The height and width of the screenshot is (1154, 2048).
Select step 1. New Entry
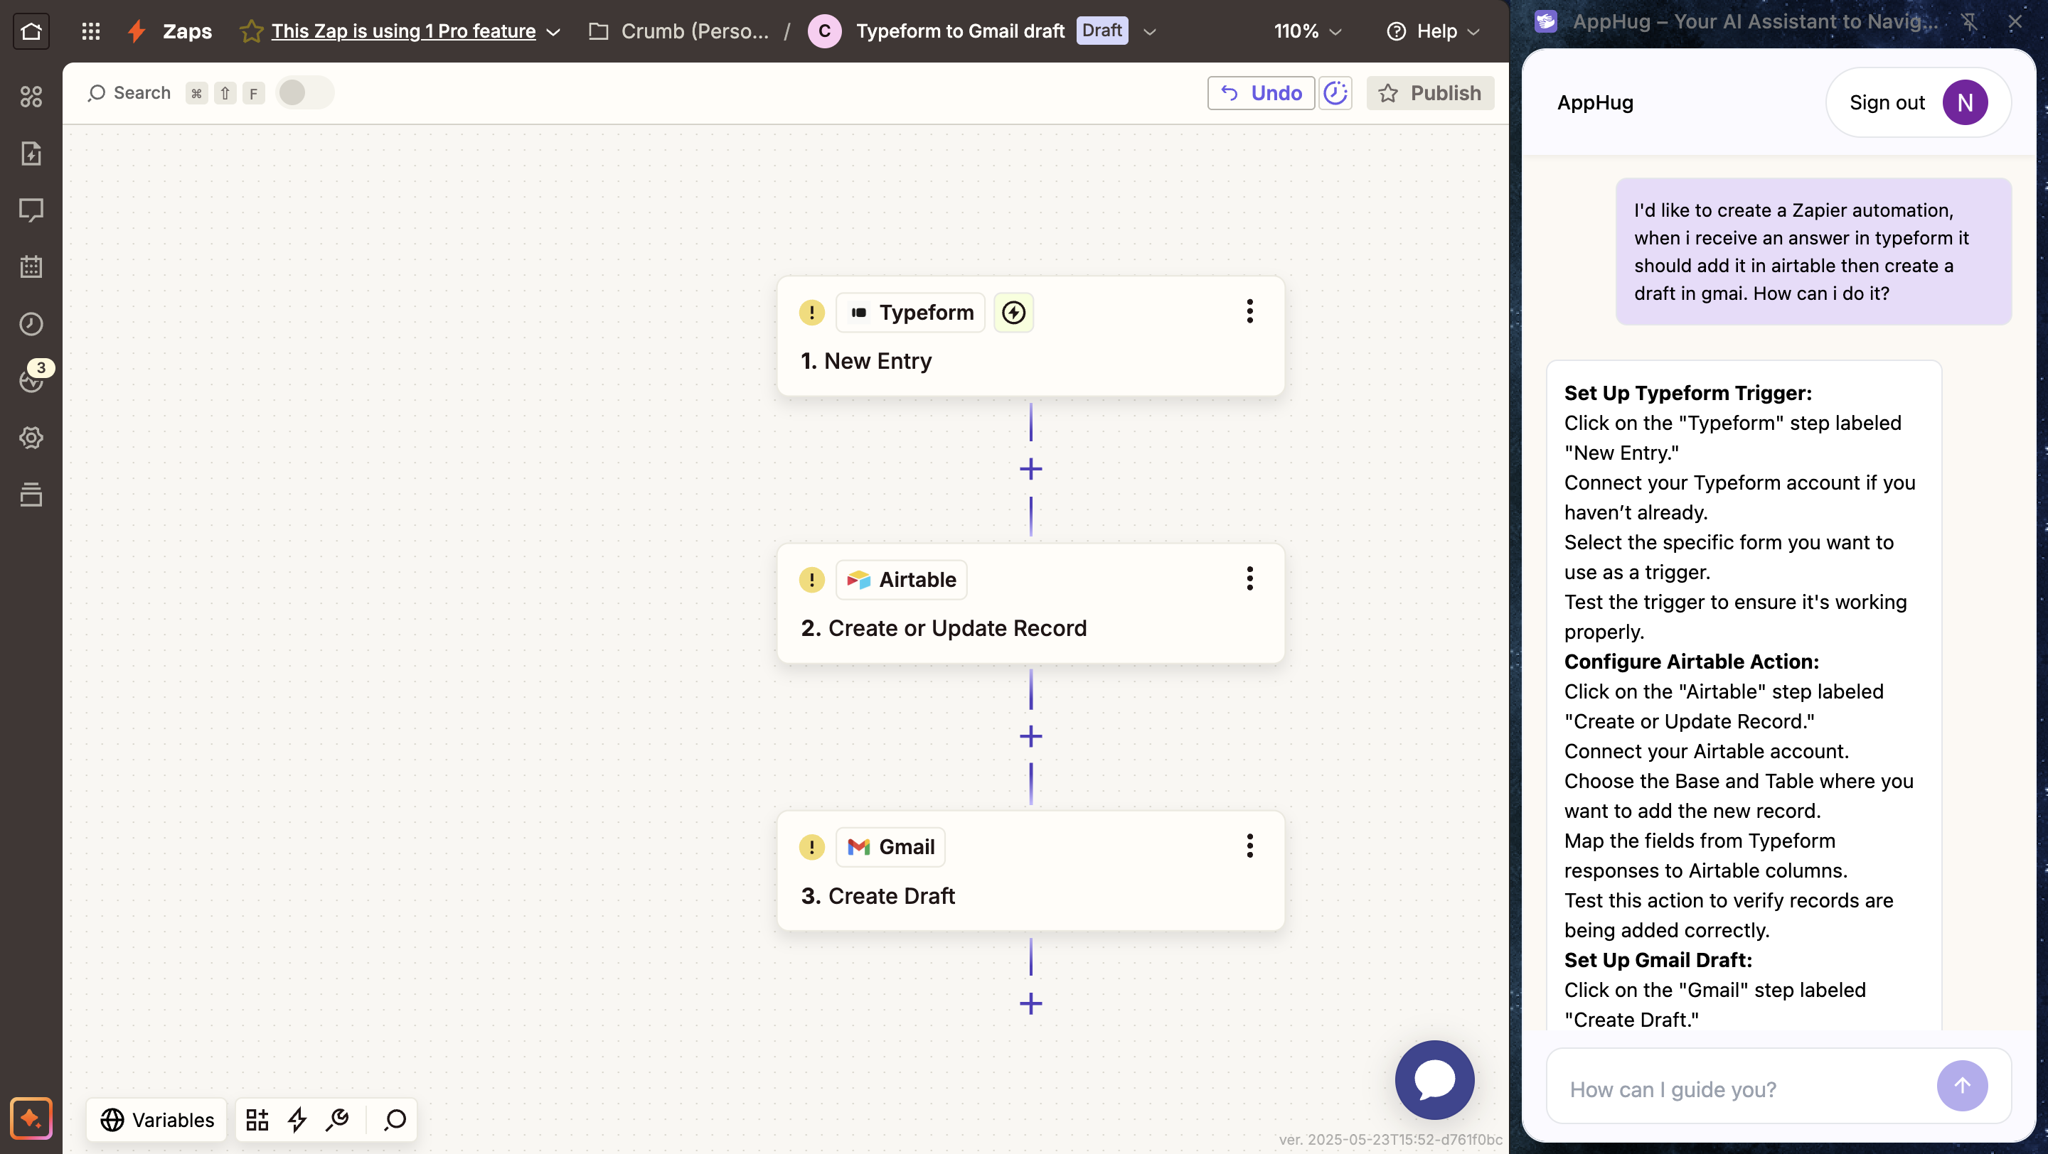[x=1030, y=336]
